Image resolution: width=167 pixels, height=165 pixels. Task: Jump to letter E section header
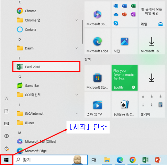click(20, 58)
